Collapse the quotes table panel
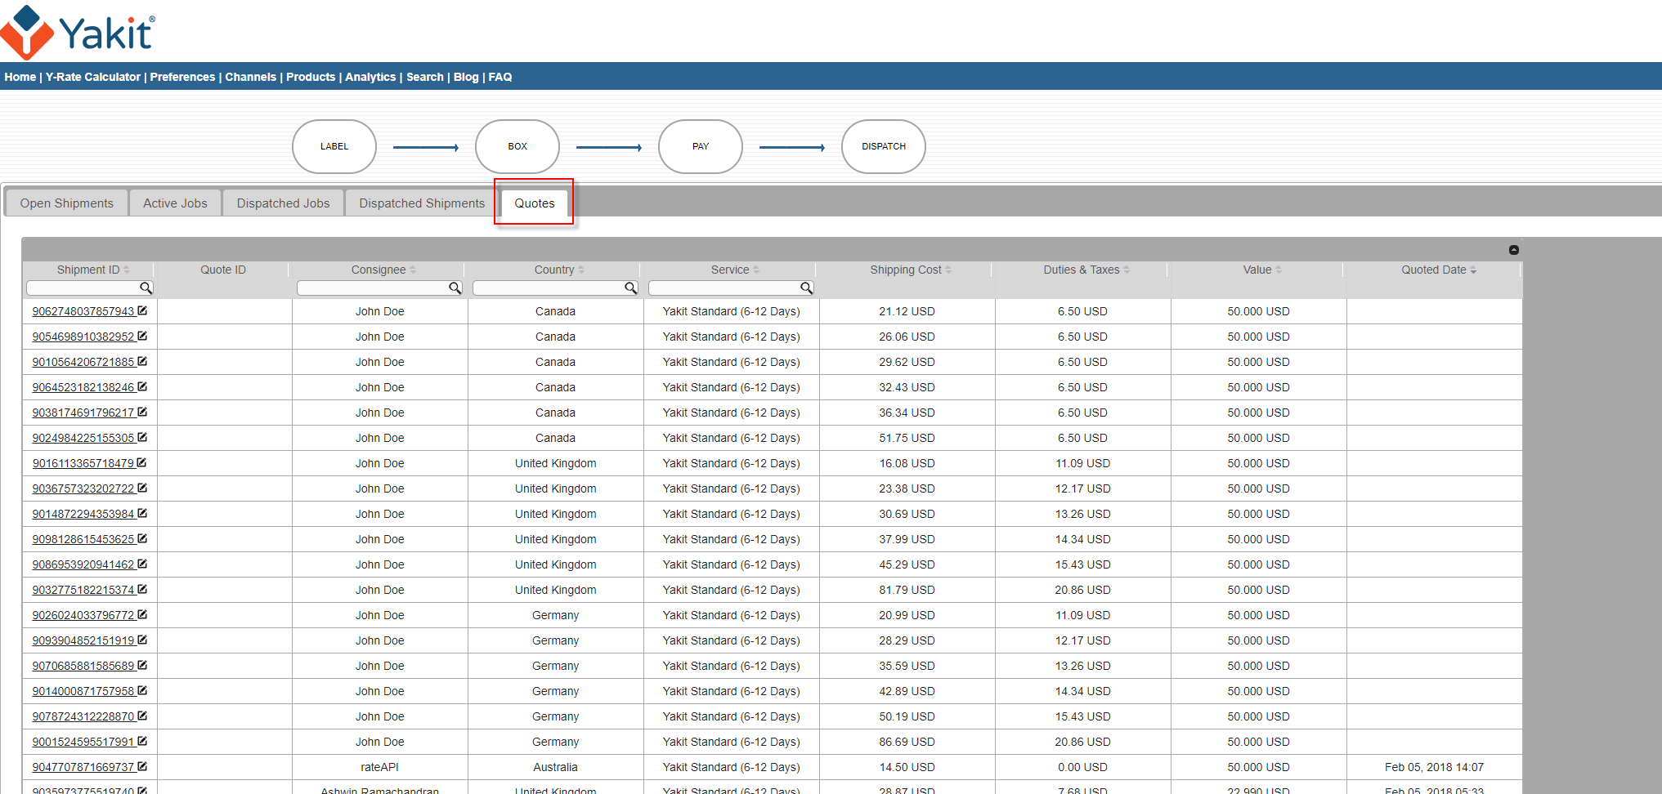 (1513, 250)
